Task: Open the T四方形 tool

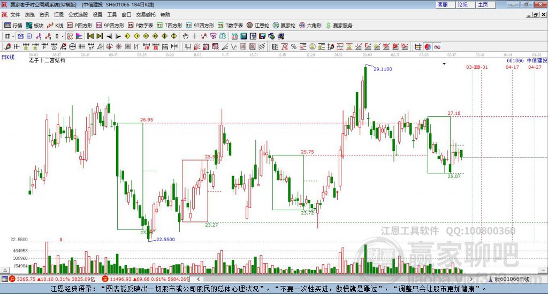Action: 170,26
